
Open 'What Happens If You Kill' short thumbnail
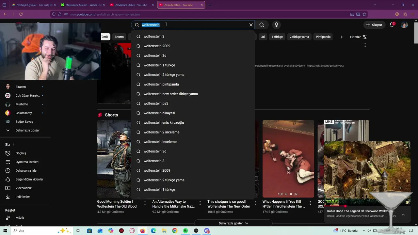288,159
